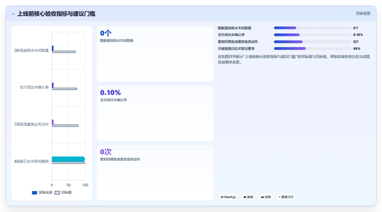382x212 pixels.
Task: Toggle the 实际完成 legend item
Action: tap(42, 192)
